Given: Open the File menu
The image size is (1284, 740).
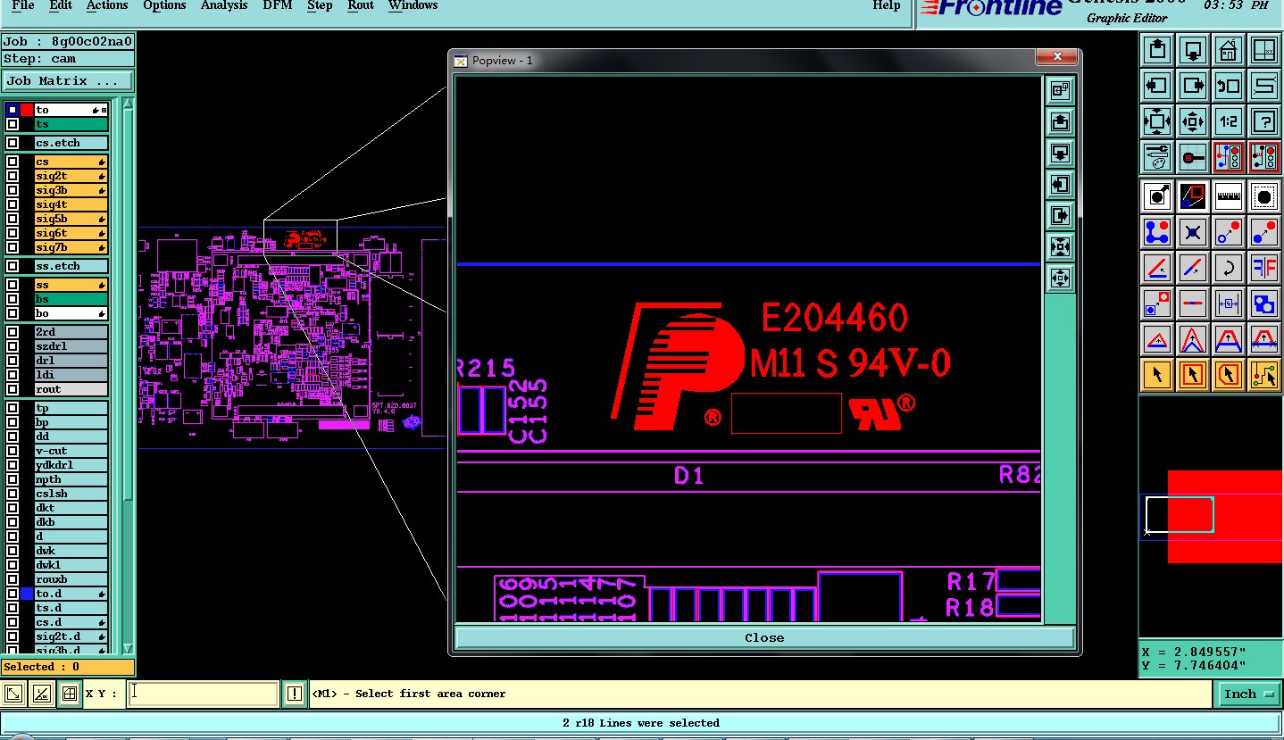Looking at the screenshot, I should (23, 5).
